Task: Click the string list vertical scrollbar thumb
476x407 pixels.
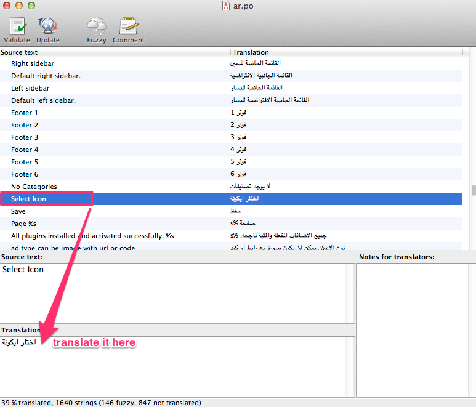Action: 473,190
